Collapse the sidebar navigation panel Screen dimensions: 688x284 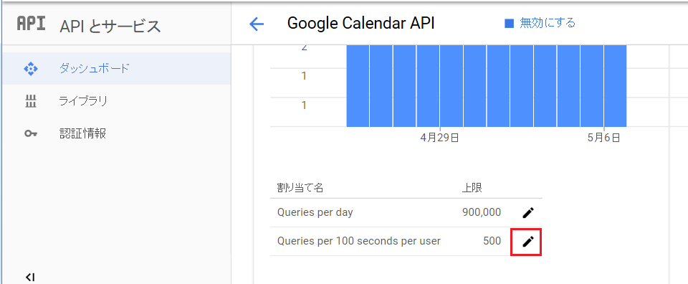coord(30,277)
